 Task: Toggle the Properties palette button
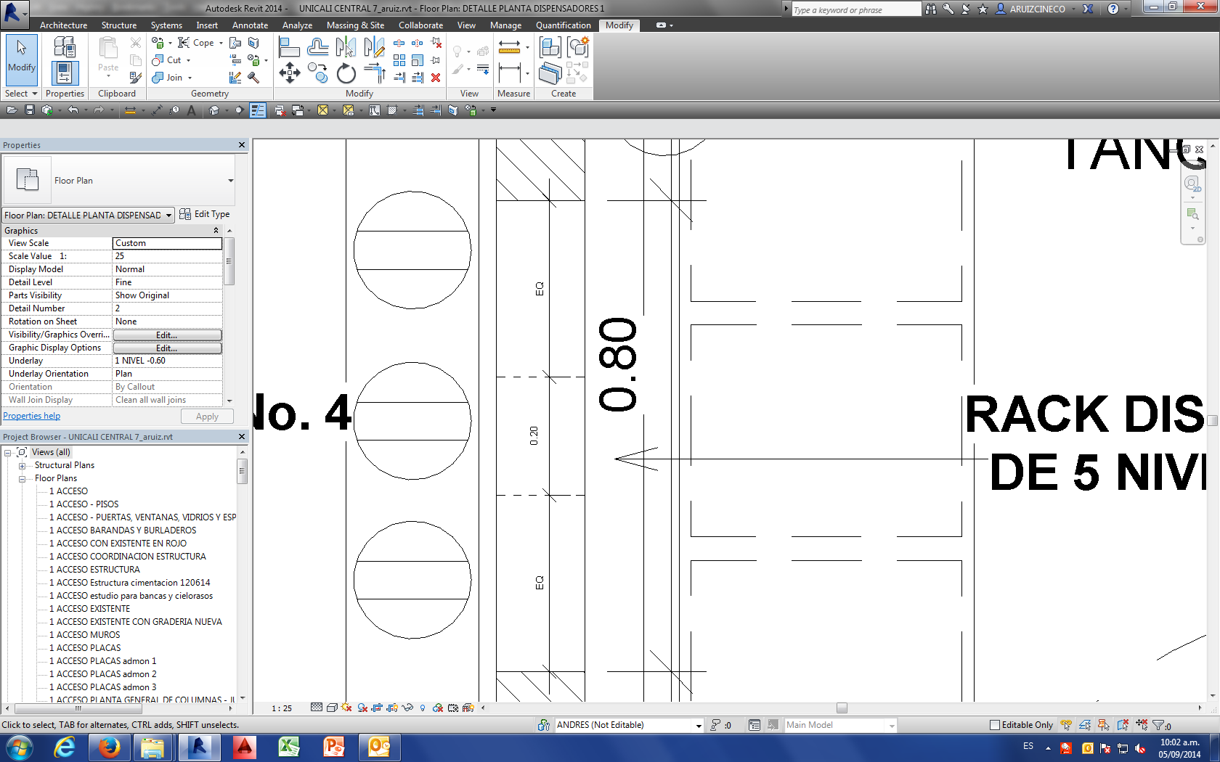tap(65, 73)
